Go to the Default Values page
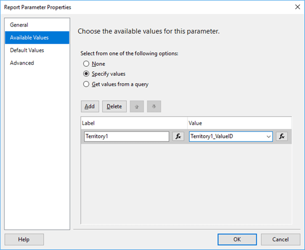Screen dimensions: 305x250 click(27, 50)
